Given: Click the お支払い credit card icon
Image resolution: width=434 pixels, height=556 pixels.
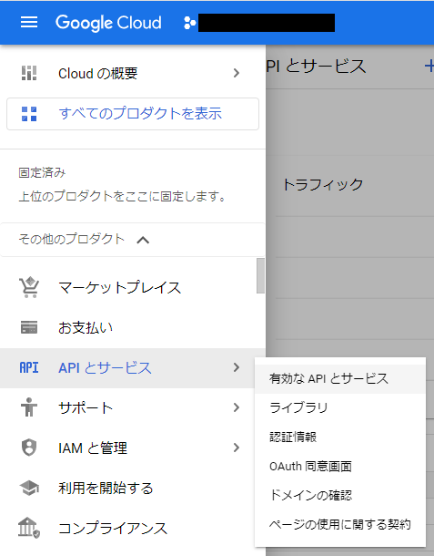Looking at the screenshot, I should pyautogui.click(x=29, y=327).
